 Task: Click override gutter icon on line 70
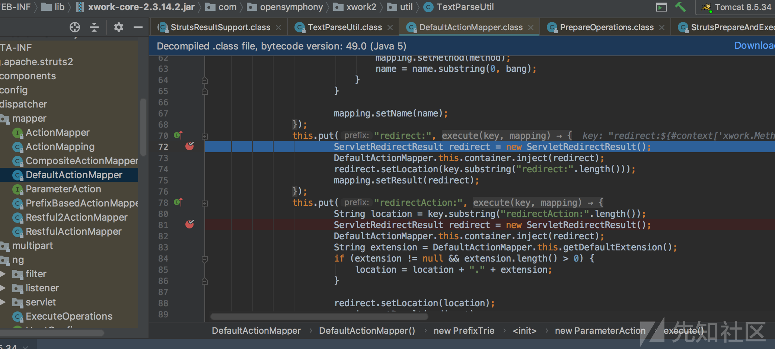click(178, 135)
